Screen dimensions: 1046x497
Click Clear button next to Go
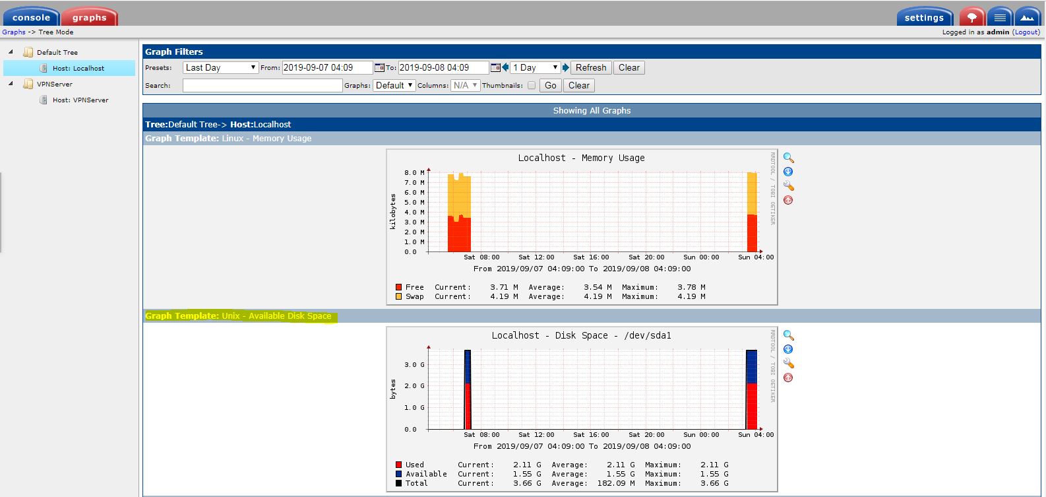click(x=579, y=85)
